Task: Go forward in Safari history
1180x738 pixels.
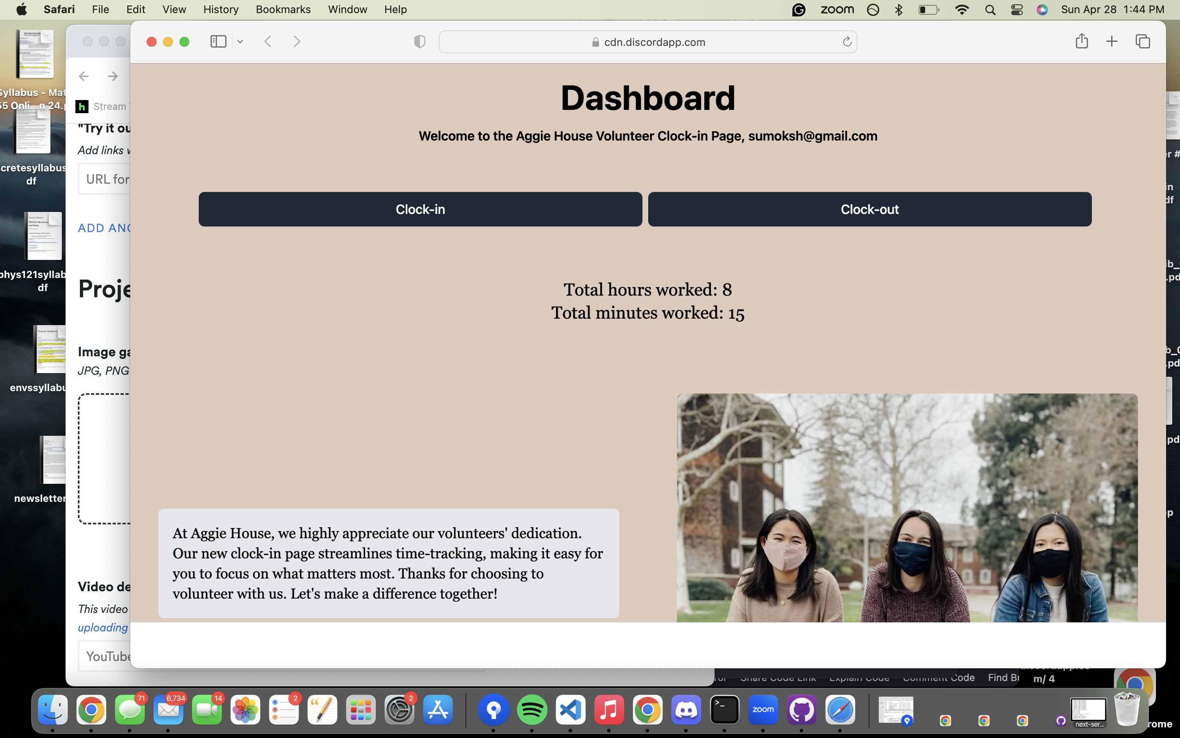Action: (297, 41)
